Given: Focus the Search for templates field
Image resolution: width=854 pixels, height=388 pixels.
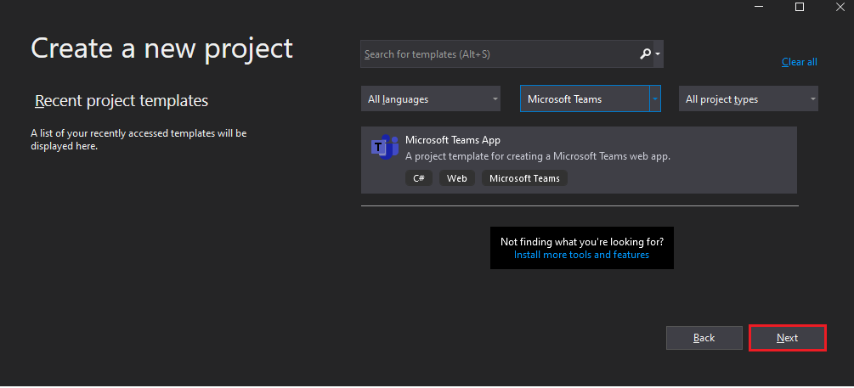Looking at the screenshot, I should coord(498,53).
